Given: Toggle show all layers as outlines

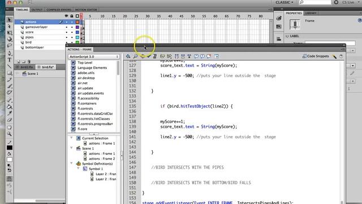Looking at the screenshot, I should (77, 16).
